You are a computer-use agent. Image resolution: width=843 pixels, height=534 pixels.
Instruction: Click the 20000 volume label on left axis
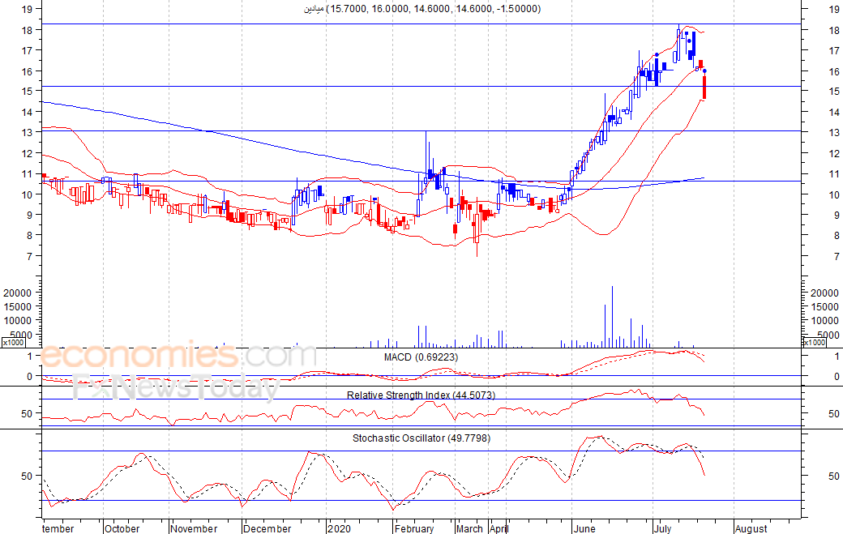18,293
